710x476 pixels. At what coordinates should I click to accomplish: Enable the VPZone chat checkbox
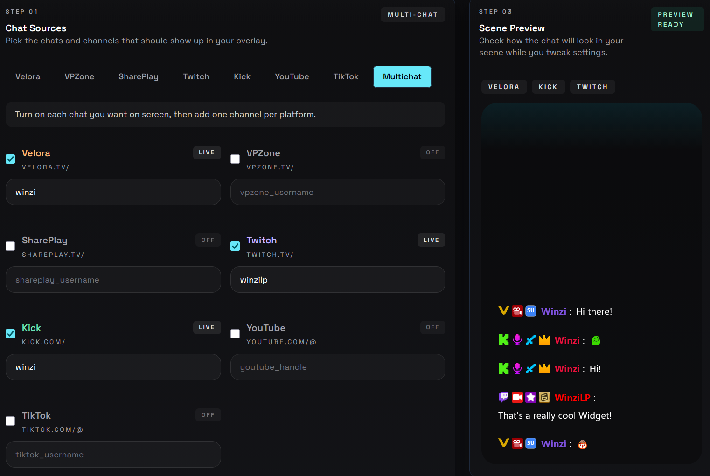(x=235, y=159)
